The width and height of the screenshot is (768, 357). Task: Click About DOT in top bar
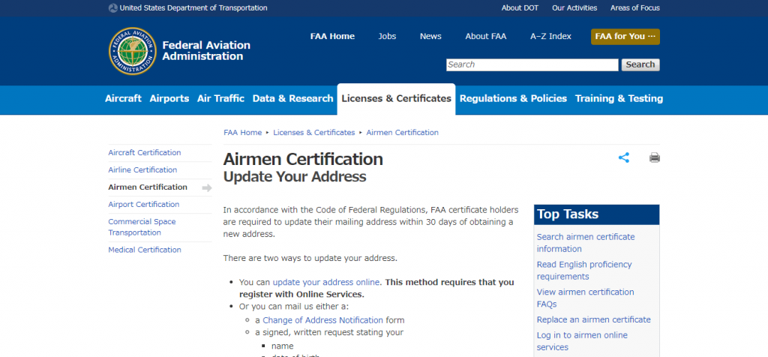pyautogui.click(x=521, y=8)
